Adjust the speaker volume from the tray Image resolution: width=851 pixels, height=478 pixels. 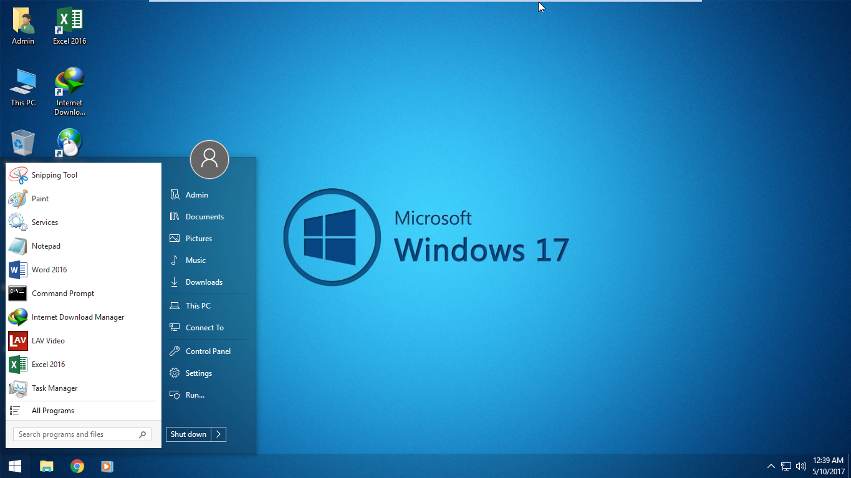click(x=801, y=466)
